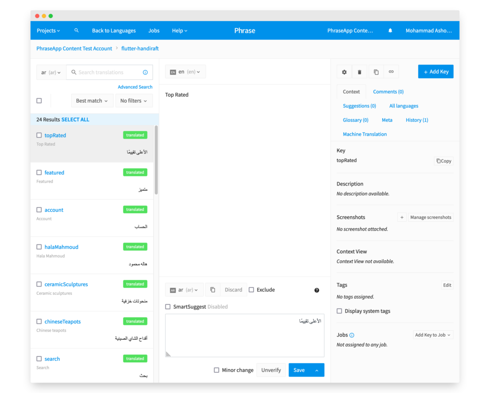Expand the Add Key to Job dropdown
Viewport: 490px width, 393px height.
pos(433,335)
